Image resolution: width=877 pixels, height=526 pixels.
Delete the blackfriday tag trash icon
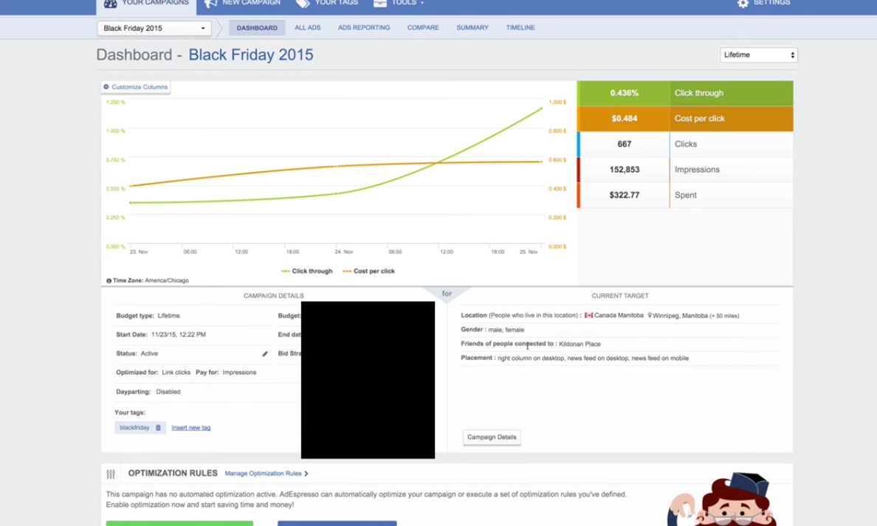click(x=158, y=428)
